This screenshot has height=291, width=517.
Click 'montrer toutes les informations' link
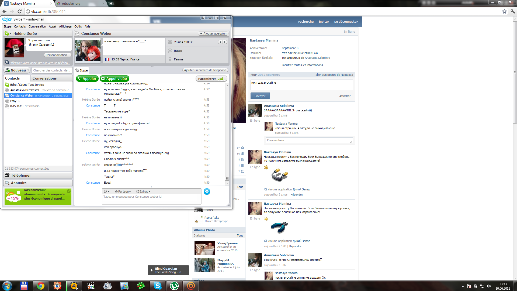303,65
